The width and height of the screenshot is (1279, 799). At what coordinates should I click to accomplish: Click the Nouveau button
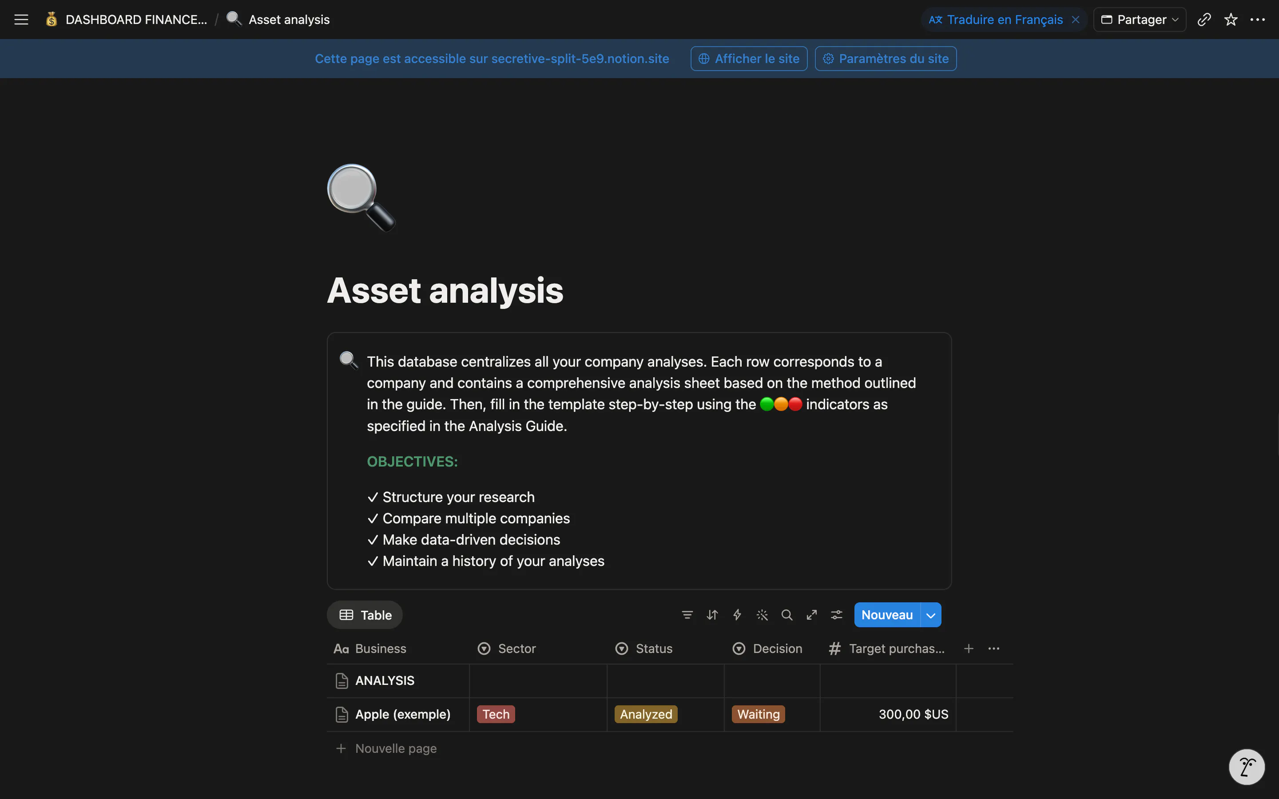point(887,615)
